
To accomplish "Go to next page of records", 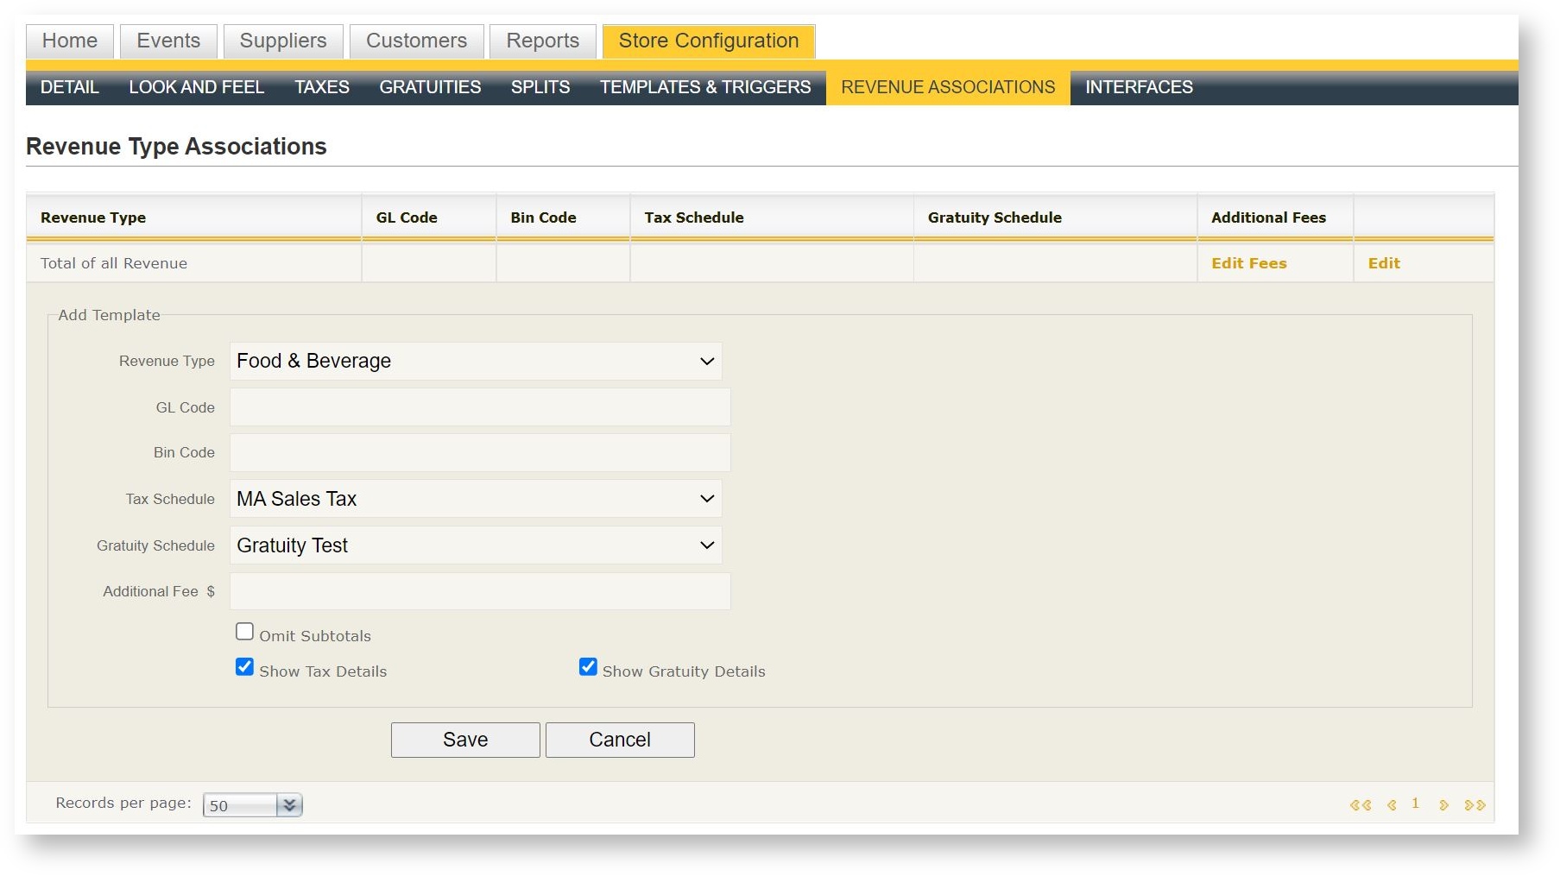I will point(1443,805).
